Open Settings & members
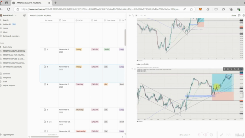Image resolution: width=245 pixels, height=138 pixels. [x=11, y=36]
